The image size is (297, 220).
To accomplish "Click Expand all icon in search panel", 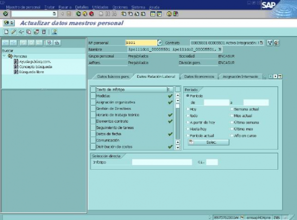I will (x=49, y=43).
